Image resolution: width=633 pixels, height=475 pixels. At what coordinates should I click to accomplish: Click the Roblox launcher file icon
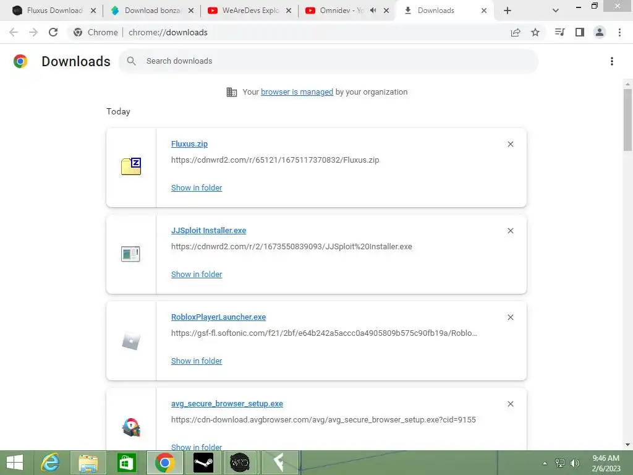click(131, 341)
